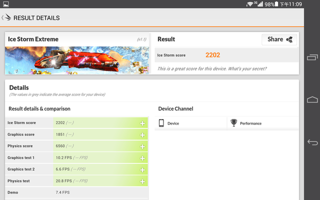Select the 1851 Graphics score value
The width and height of the screenshot is (320, 200).
coord(60,134)
